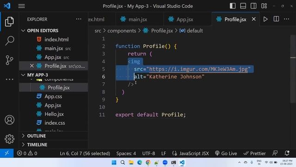296x167 pixels.
Task: Open the Explorer view in activity bar
Action: [x=9, y=22]
